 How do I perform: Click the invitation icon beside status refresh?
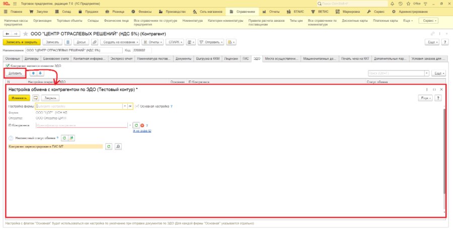71,138
